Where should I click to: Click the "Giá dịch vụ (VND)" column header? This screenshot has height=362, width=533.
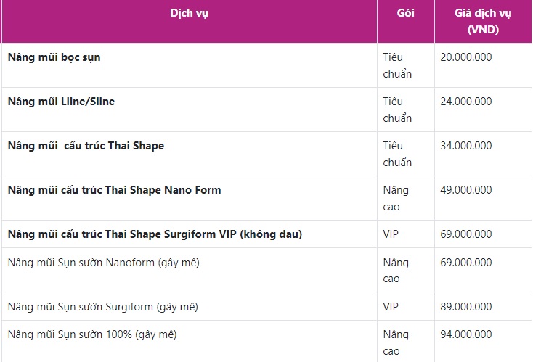coord(483,22)
